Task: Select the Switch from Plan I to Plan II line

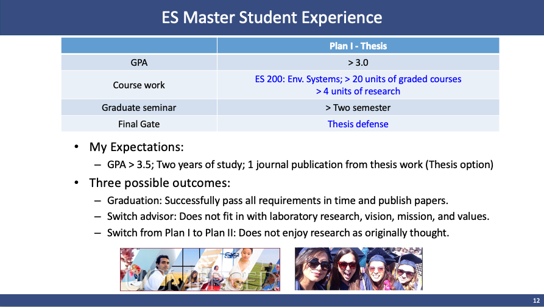Action: 278,233
